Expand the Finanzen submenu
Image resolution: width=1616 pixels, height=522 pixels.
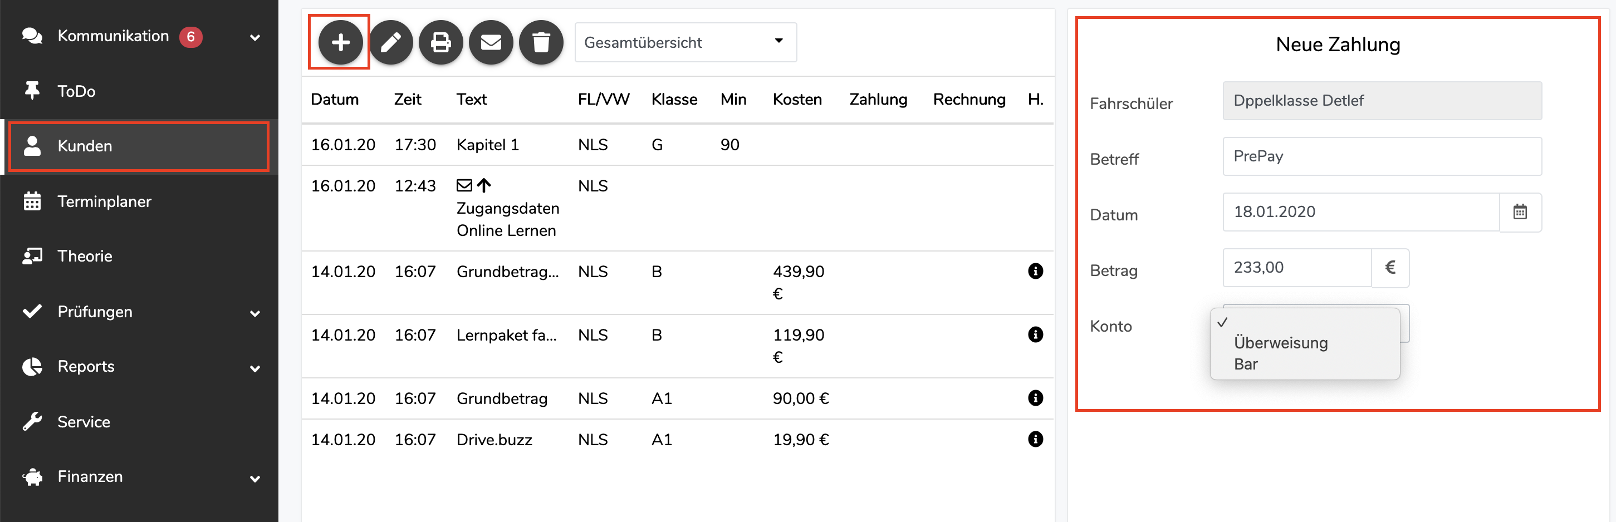pyautogui.click(x=254, y=478)
